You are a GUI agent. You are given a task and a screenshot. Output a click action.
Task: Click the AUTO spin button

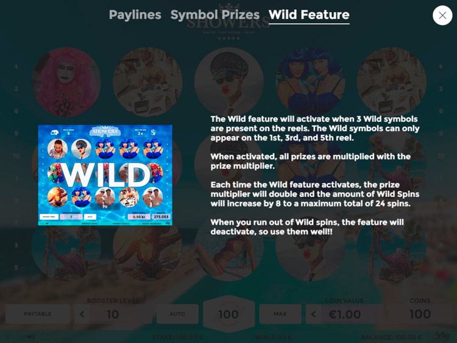point(177,314)
